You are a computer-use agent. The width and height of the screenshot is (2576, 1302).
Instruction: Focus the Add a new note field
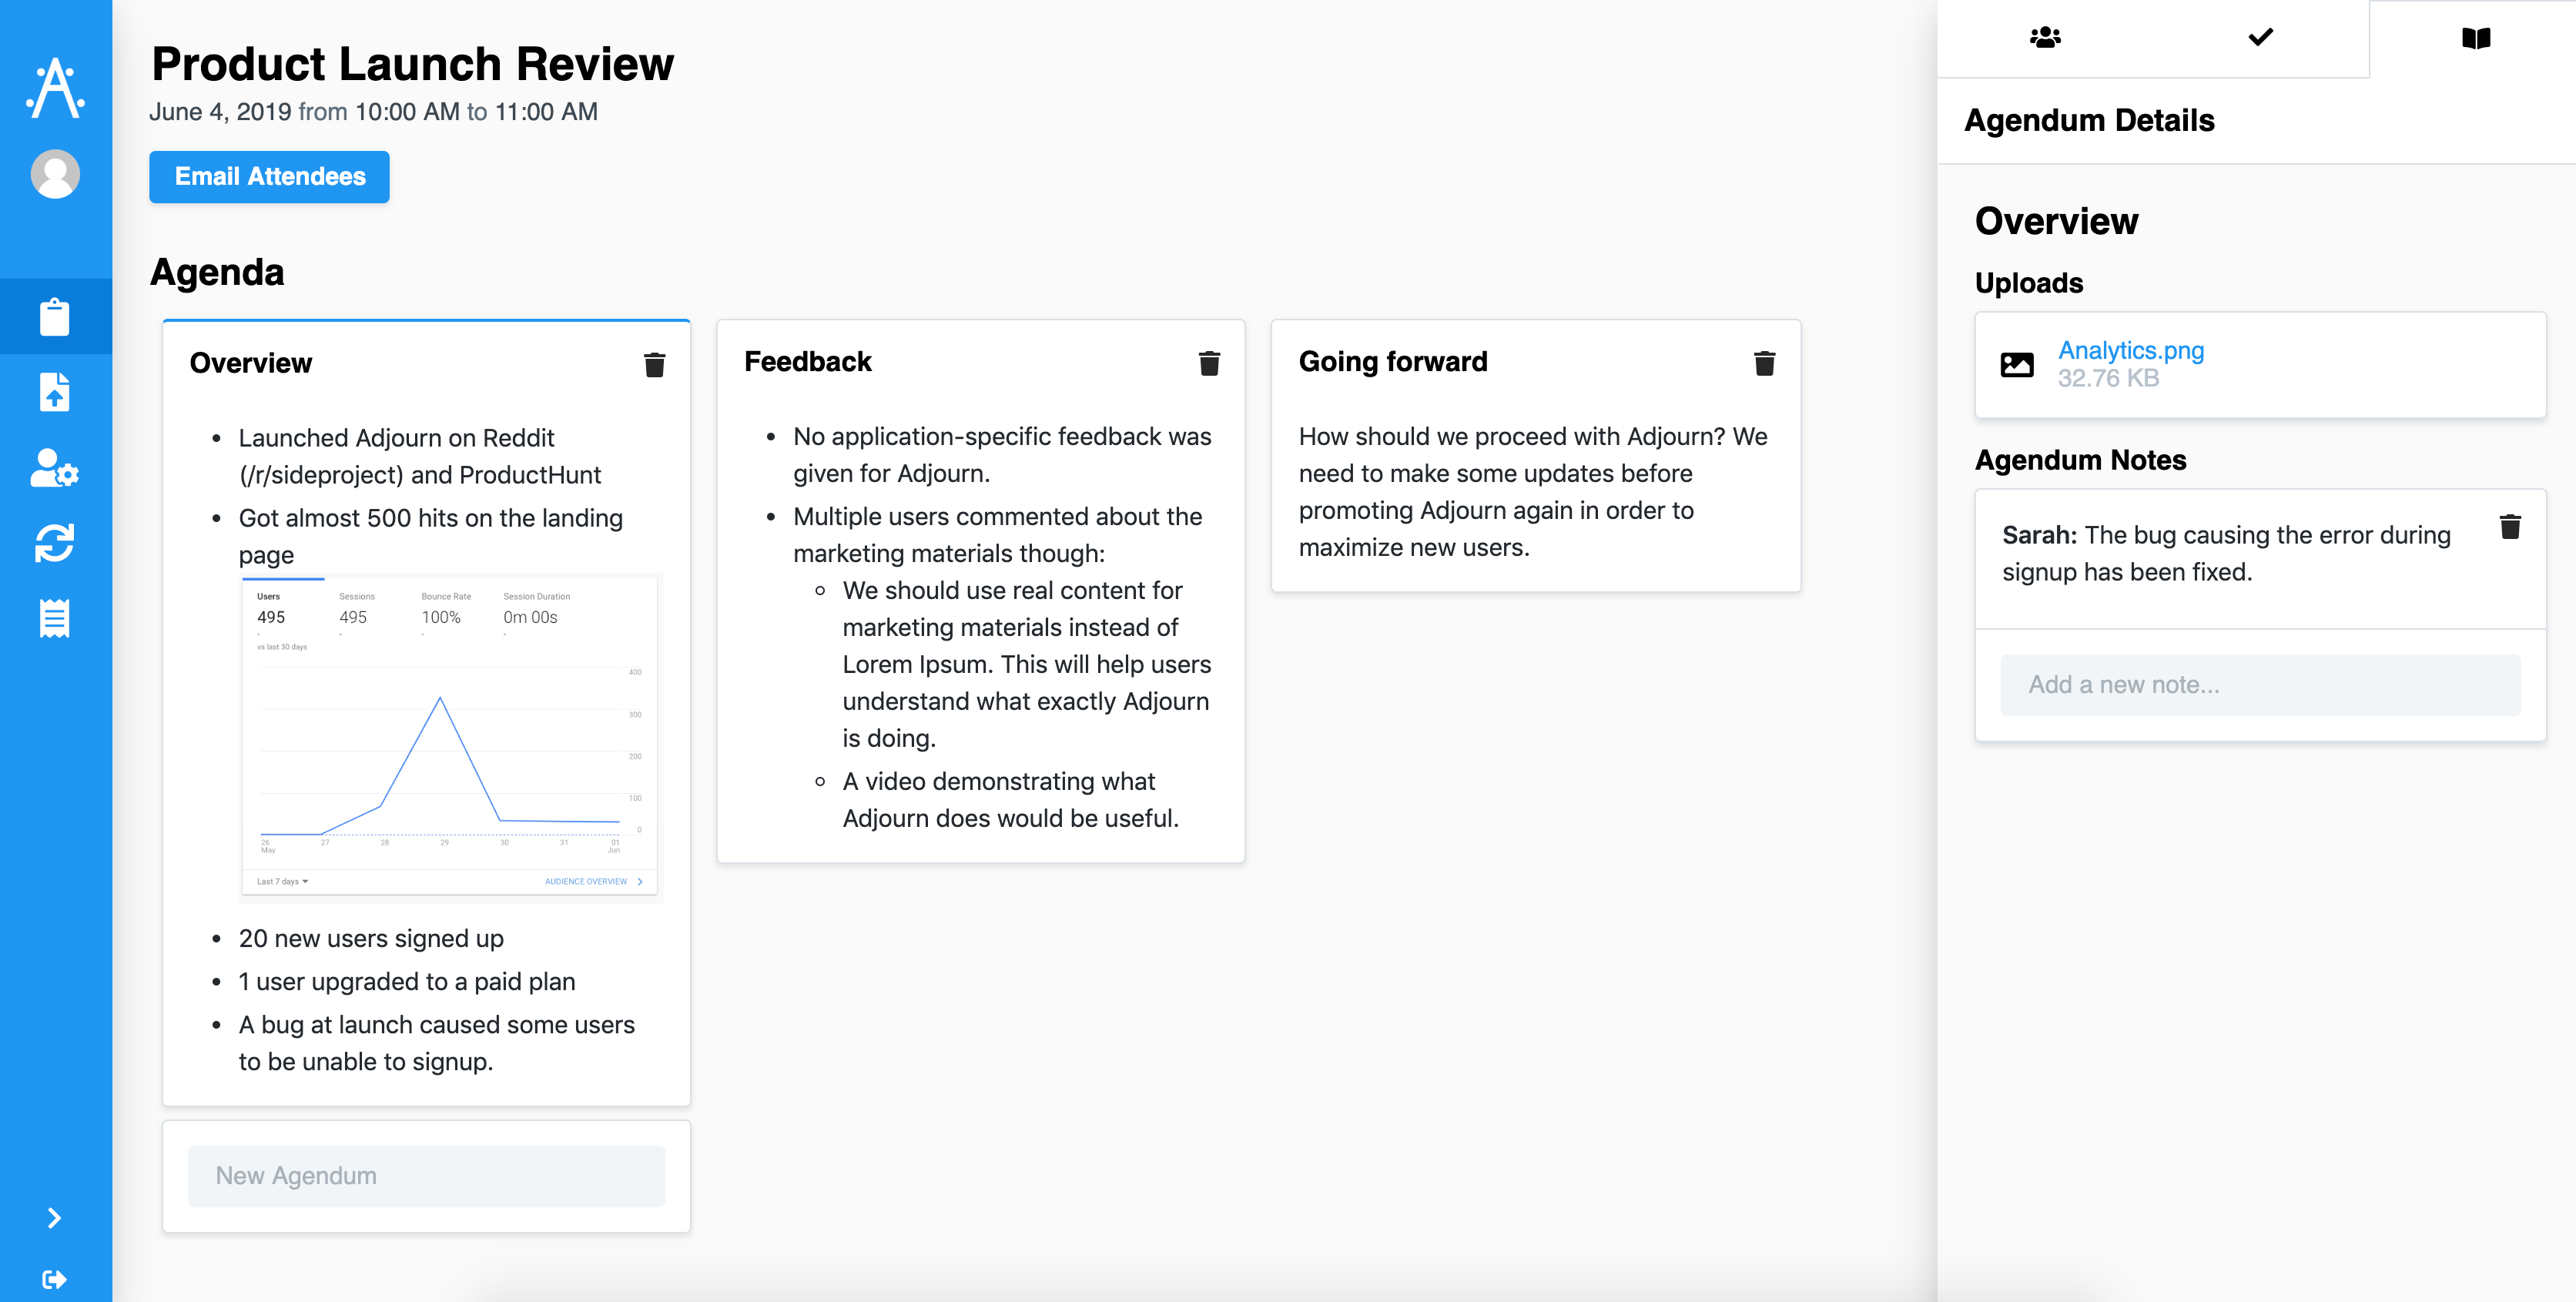coord(2259,685)
